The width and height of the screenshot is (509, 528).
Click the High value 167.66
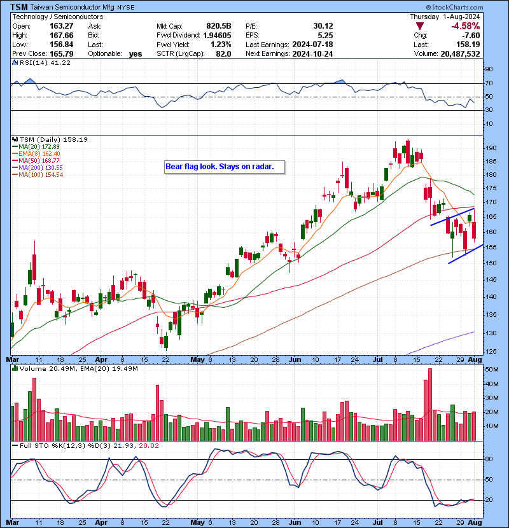(x=61, y=35)
